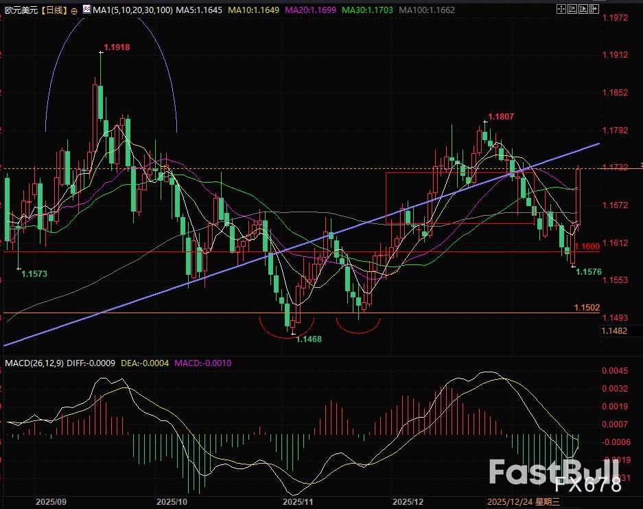Click the 1.1918 high price label
Screen dimensions: 643x509
(x=117, y=47)
